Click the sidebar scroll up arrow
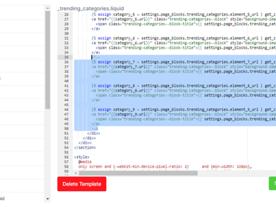 [x=47, y=8]
